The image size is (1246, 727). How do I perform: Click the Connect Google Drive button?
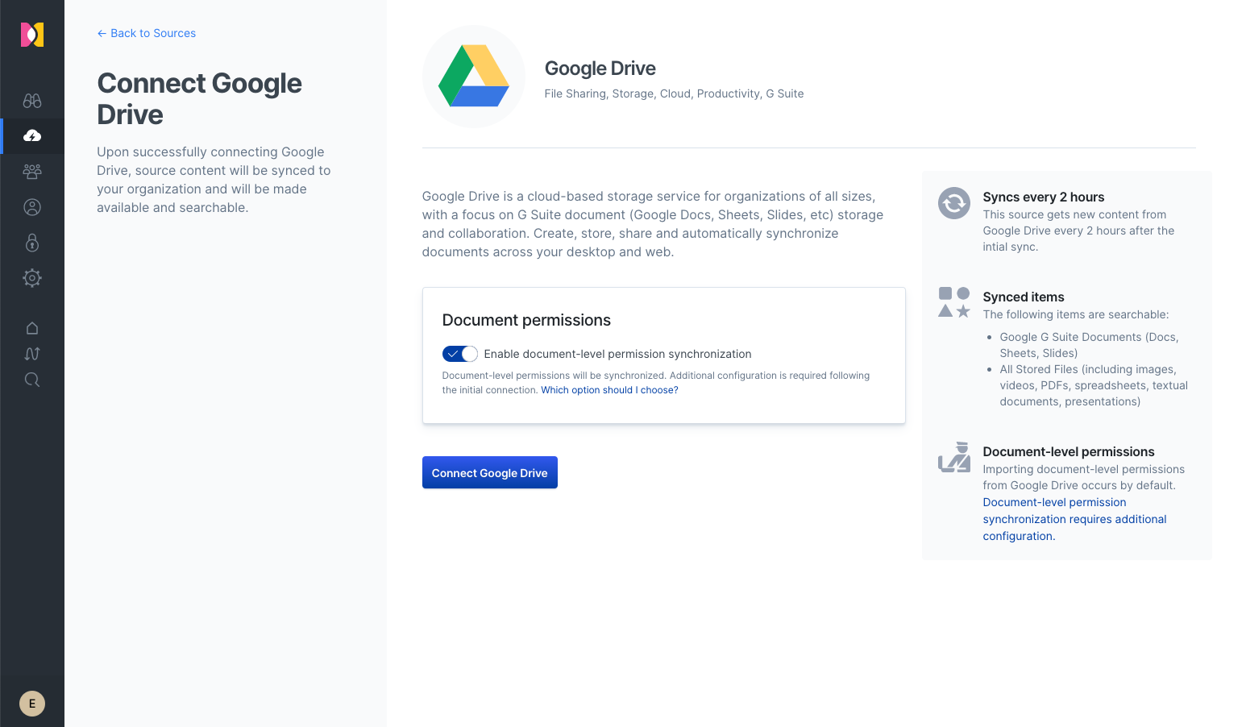[x=490, y=473]
